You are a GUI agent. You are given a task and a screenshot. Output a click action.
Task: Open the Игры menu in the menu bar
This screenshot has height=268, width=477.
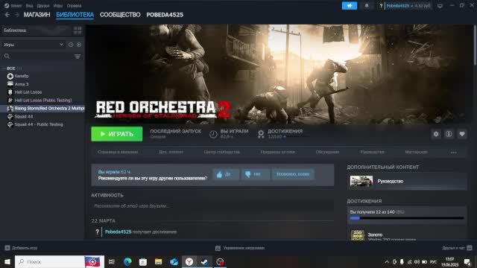pyautogui.click(x=58, y=6)
